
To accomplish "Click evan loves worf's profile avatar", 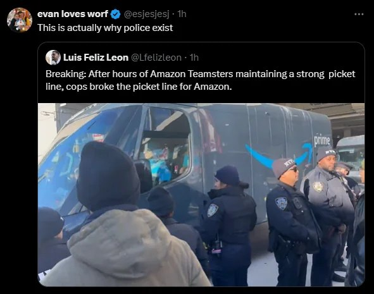I will click(20, 20).
